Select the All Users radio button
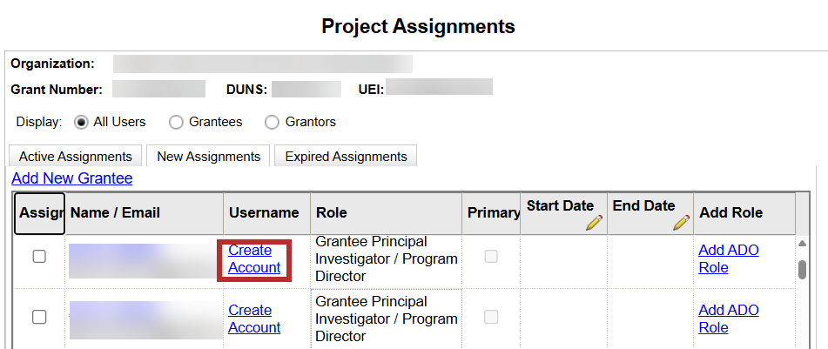 click(83, 122)
